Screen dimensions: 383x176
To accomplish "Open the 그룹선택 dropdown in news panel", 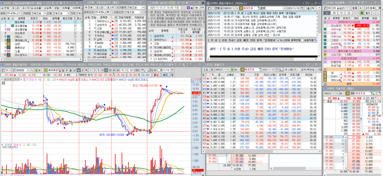I will pos(311,8).
